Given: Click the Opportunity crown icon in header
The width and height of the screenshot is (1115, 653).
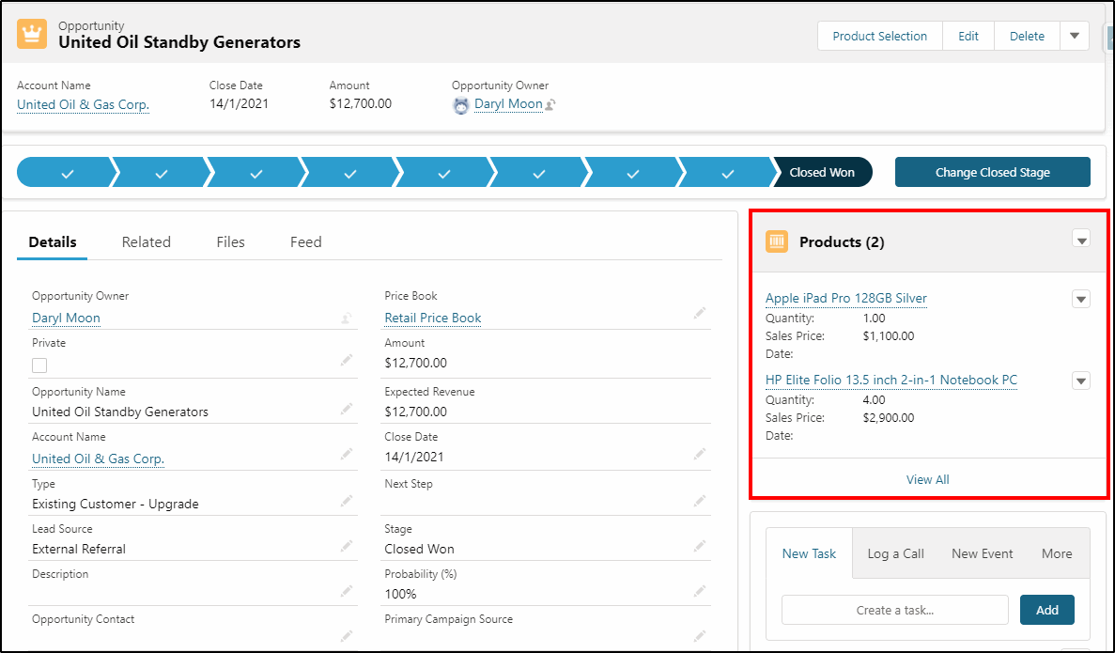Looking at the screenshot, I should pyautogui.click(x=31, y=33).
